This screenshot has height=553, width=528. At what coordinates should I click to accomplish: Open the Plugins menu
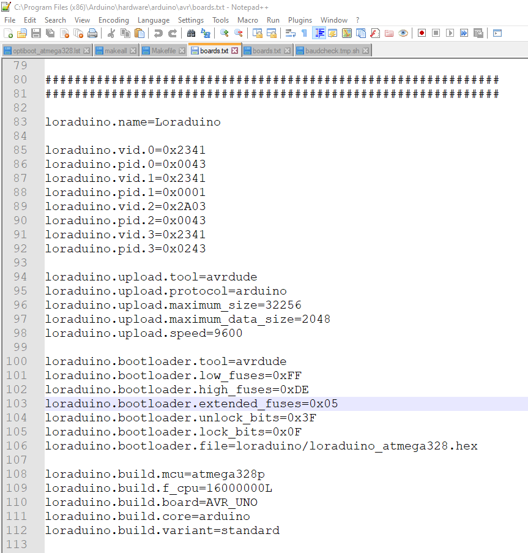tap(300, 20)
